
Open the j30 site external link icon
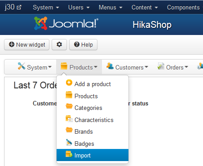[x=19, y=7]
